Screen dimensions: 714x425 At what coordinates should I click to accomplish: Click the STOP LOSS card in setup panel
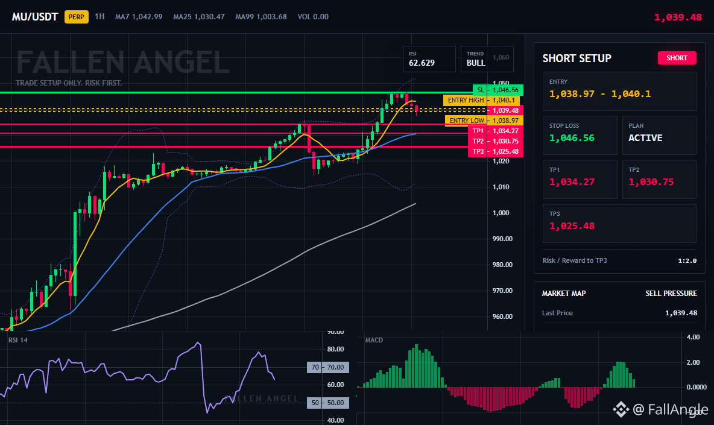click(580, 135)
